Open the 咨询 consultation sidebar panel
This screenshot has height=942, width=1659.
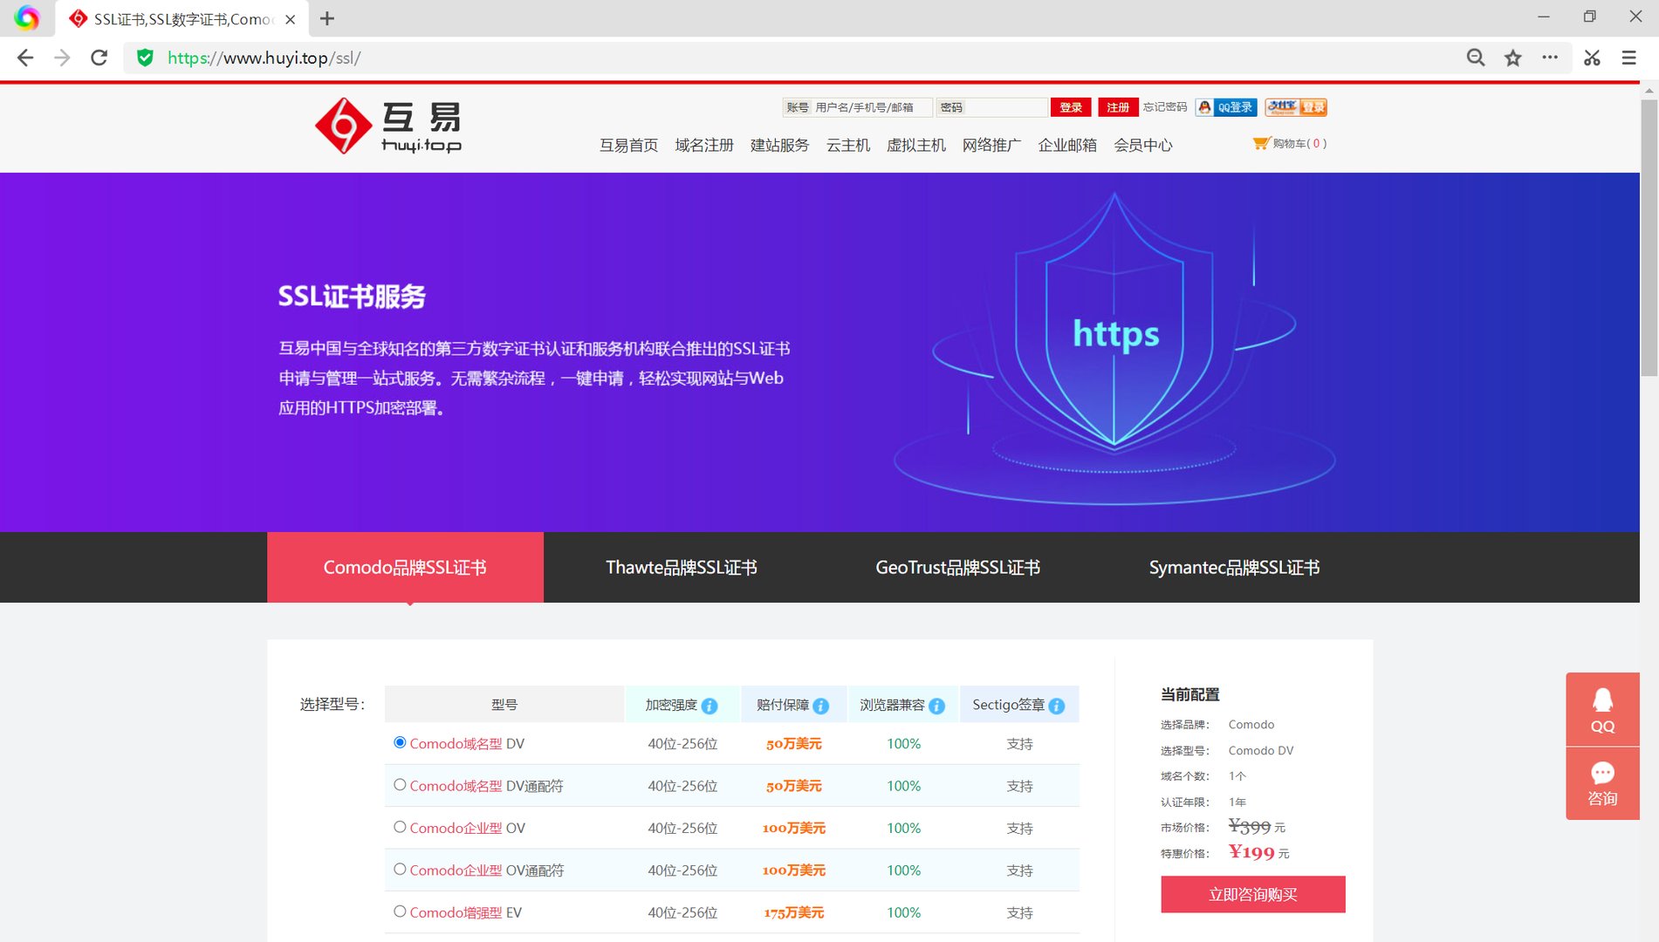(x=1602, y=782)
